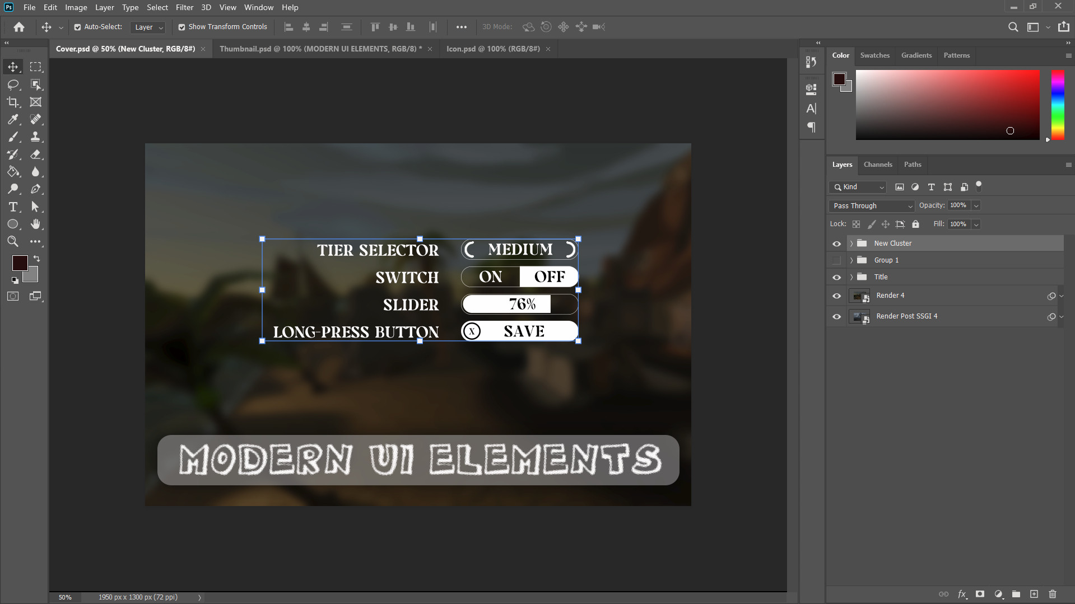Toggle Quick Mask mode
1075x604 pixels.
13,296
